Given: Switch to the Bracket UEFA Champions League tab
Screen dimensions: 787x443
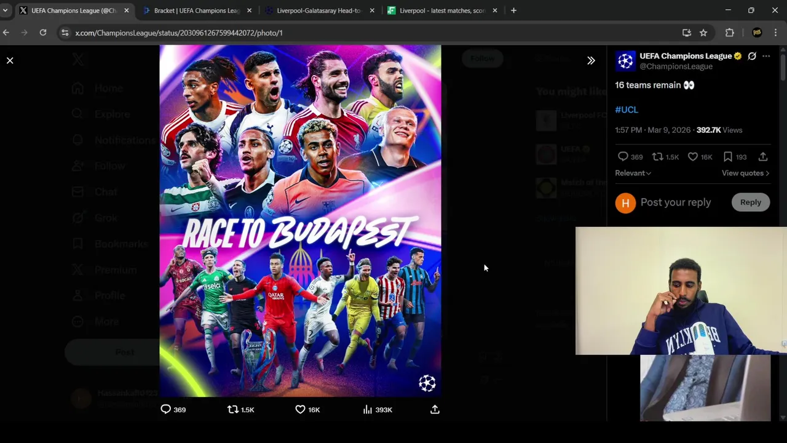Looking at the screenshot, I should tap(197, 10).
